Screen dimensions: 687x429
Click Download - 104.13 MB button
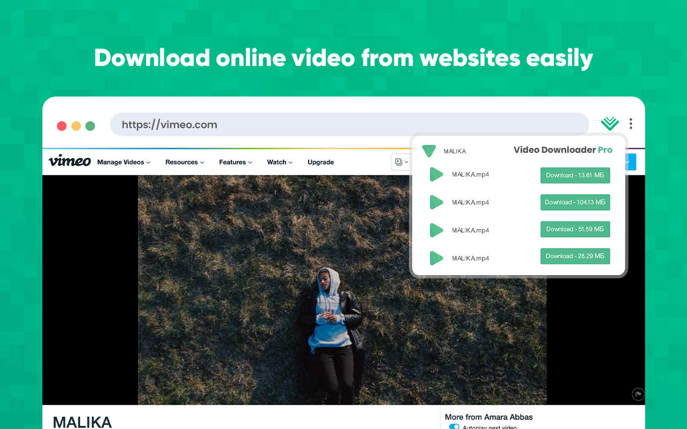(575, 202)
